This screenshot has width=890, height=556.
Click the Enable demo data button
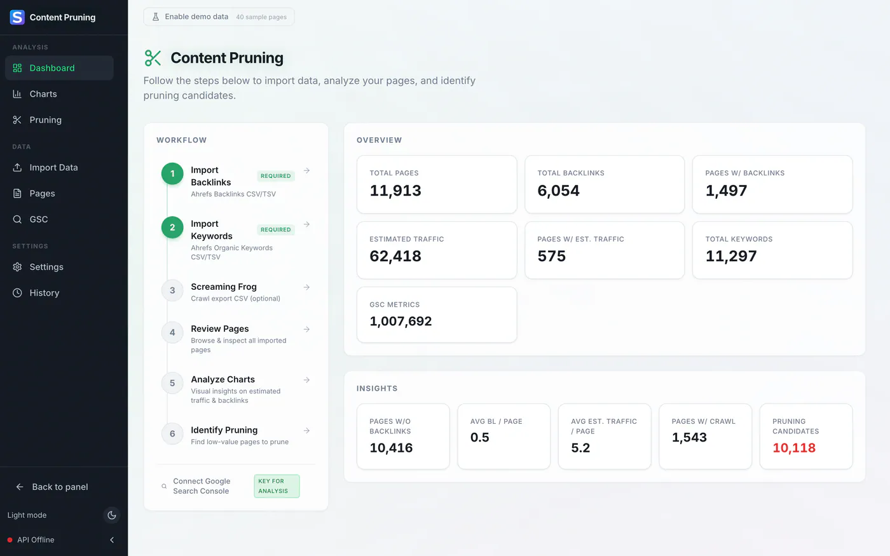[219, 17]
